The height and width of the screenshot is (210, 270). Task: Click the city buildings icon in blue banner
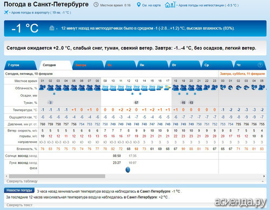tap(52, 28)
